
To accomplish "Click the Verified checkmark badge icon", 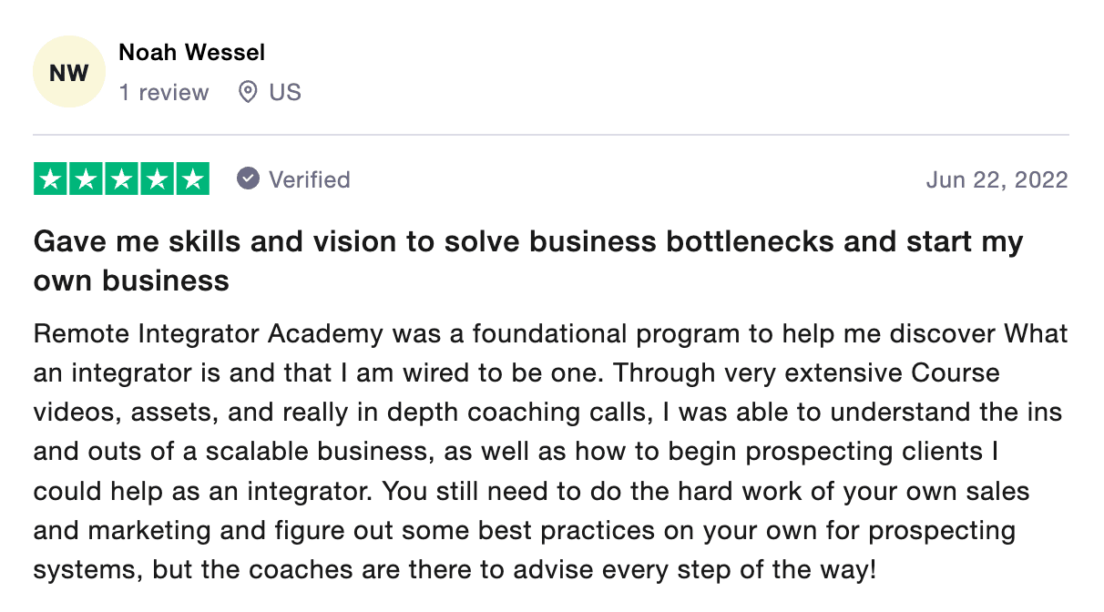I will (x=248, y=178).
